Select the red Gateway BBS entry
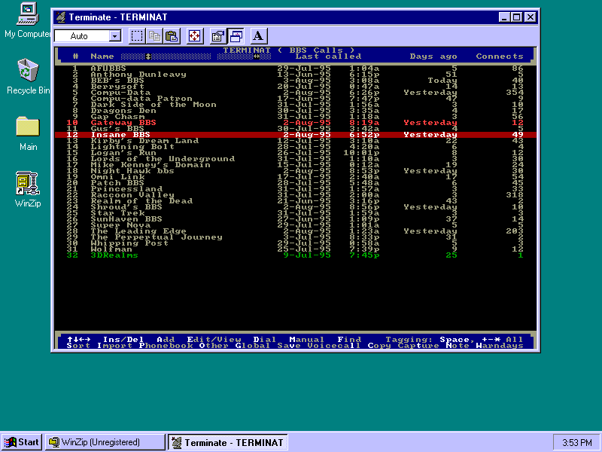 tap(296, 123)
